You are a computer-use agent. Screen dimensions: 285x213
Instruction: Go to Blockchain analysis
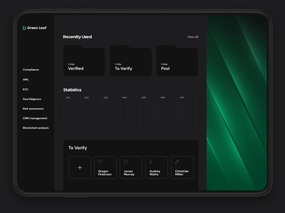pyautogui.click(x=36, y=128)
